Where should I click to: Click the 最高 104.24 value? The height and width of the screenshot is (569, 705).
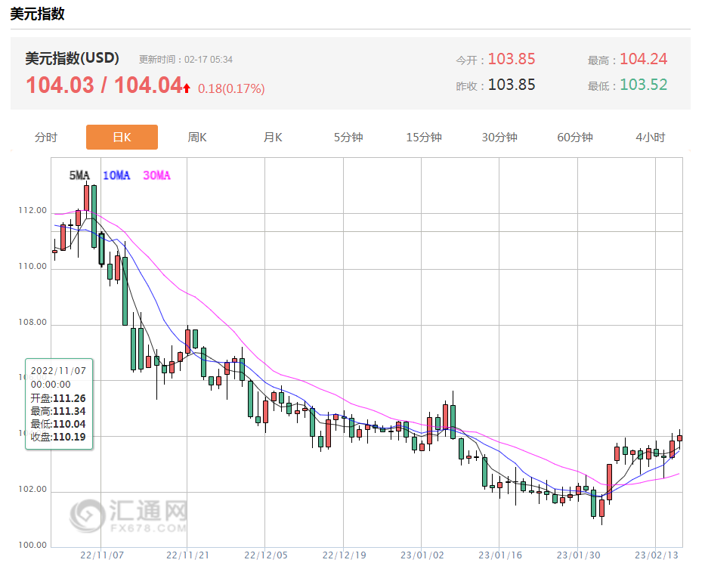click(643, 59)
